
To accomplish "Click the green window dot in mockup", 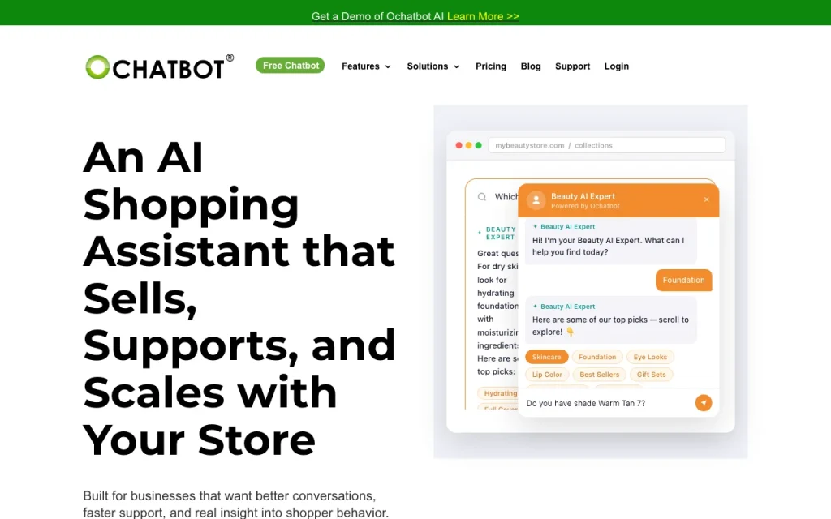I will [479, 145].
